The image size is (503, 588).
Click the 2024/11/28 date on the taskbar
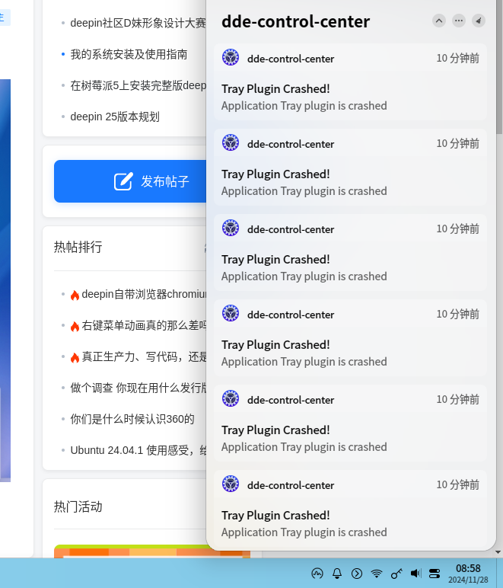click(468, 580)
